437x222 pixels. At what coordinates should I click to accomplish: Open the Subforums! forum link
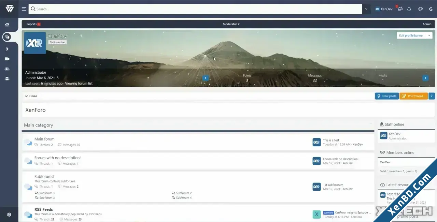coord(44,177)
